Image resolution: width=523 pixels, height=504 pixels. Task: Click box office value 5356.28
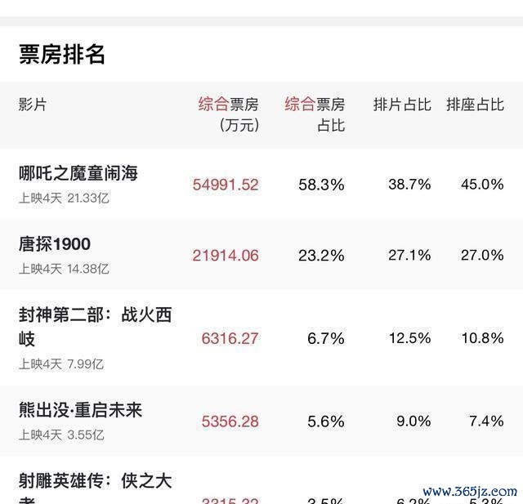230,421
